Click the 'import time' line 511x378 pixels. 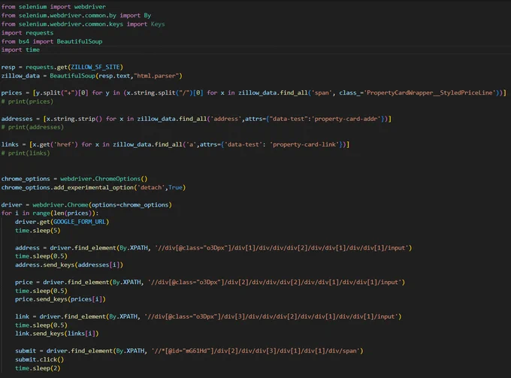point(20,50)
